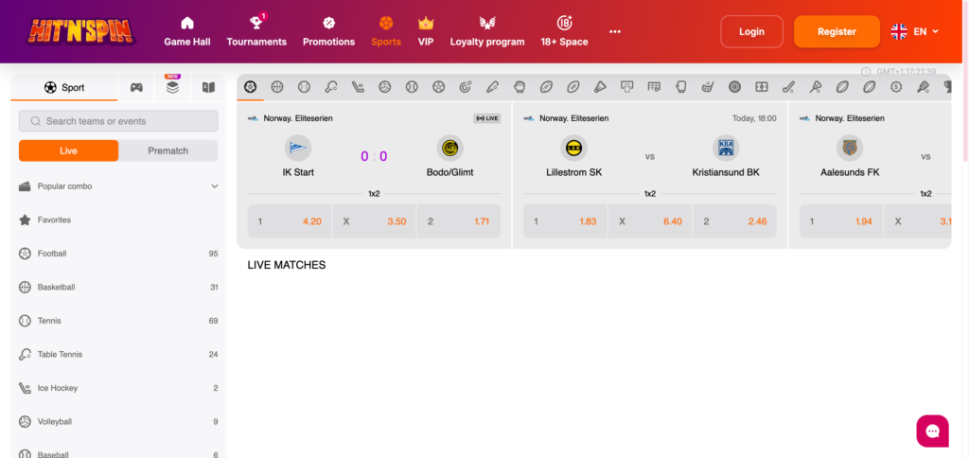The width and height of the screenshot is (969, 458).
Task: Open Sports in the top navigation
Action: tap(386, 31)
